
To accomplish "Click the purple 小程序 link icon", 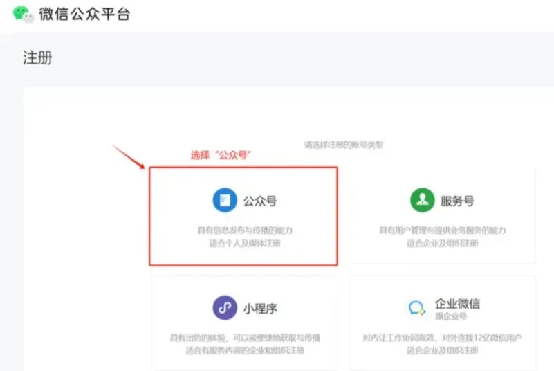I will click(225, 308).
